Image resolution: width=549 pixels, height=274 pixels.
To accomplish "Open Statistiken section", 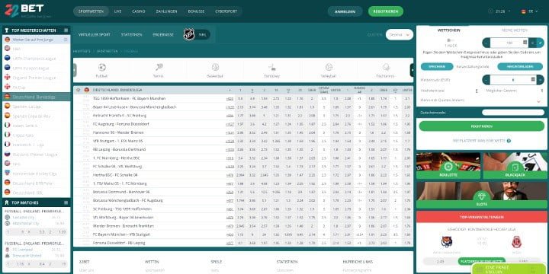I will (x=131, y=34).
